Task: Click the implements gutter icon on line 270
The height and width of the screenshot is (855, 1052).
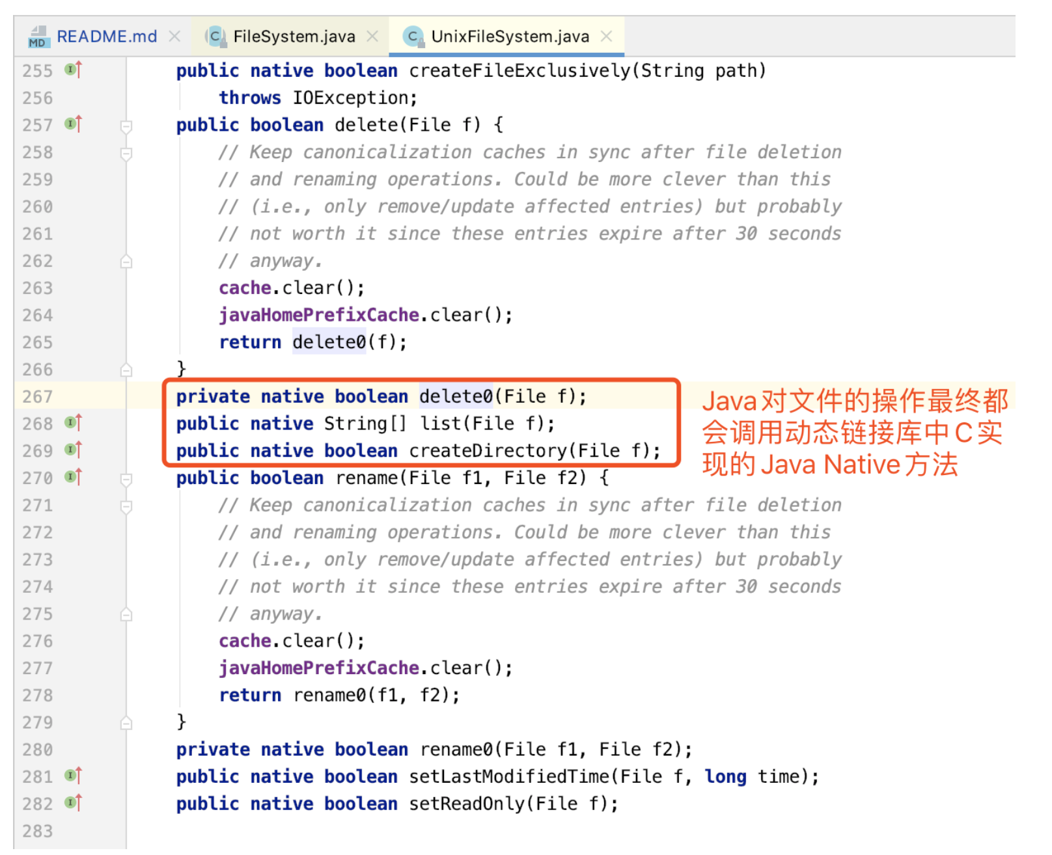Action: click(73, 477)
